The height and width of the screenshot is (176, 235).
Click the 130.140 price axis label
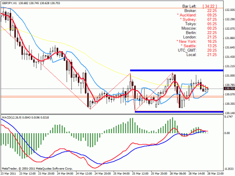point(230,113)
